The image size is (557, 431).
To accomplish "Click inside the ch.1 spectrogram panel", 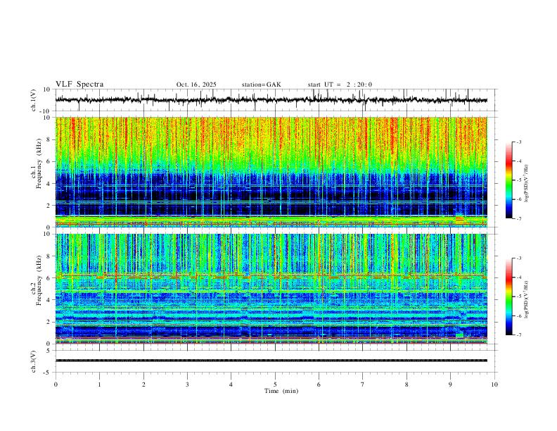I will [x=271, y=172].
